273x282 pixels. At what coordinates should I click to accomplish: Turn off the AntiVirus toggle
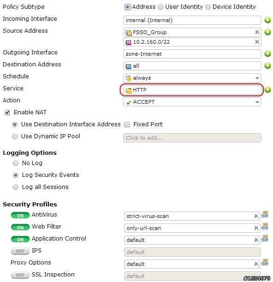pyautogui.click(x=20, y=215)
